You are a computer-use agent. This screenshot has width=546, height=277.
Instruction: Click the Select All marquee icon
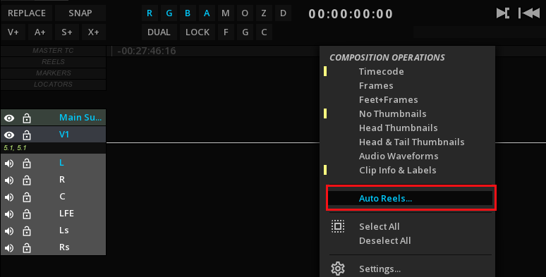point(338,226)
